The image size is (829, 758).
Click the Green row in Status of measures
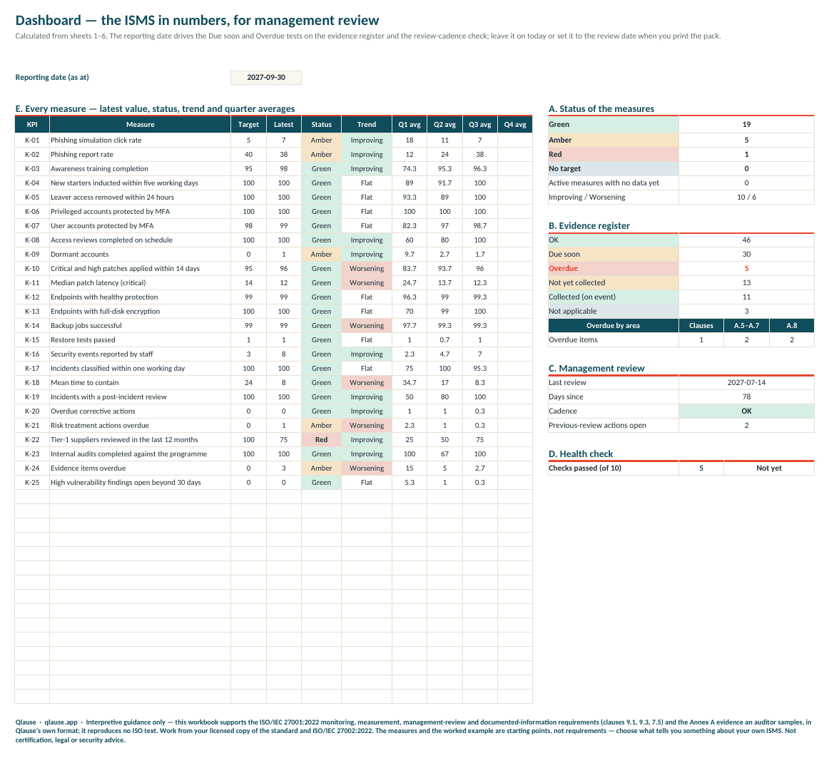(x=681, y=124)
